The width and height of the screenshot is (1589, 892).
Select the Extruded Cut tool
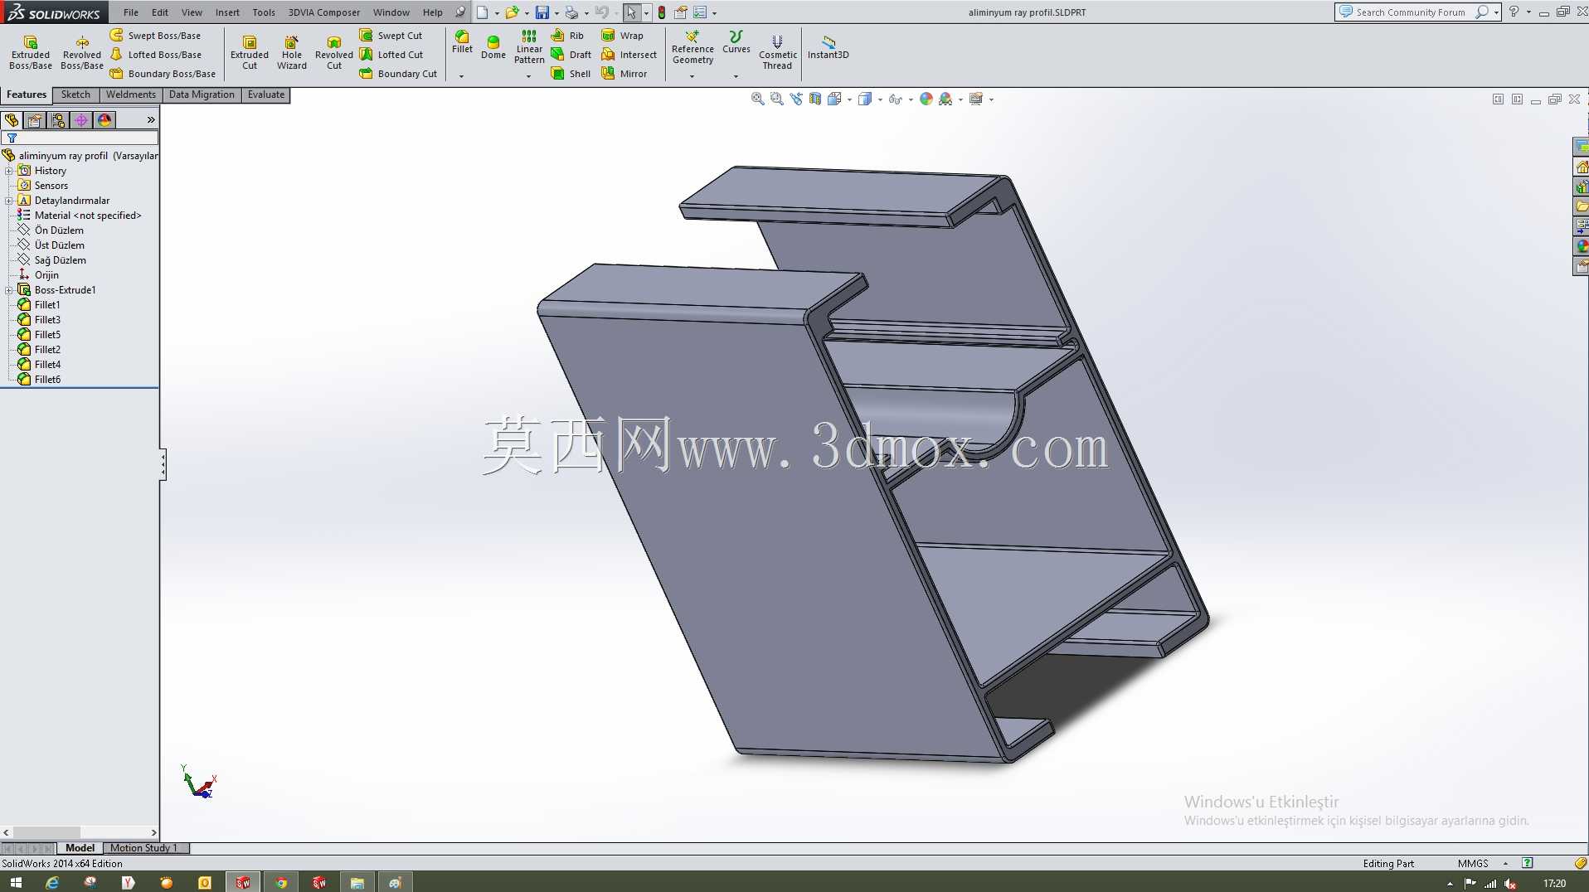tap(250, 51)
